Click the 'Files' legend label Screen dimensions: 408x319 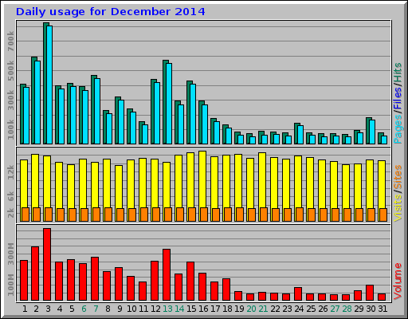[x=398, y=98]
